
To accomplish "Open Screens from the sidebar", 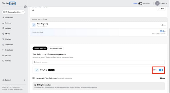I will [8, 23].
